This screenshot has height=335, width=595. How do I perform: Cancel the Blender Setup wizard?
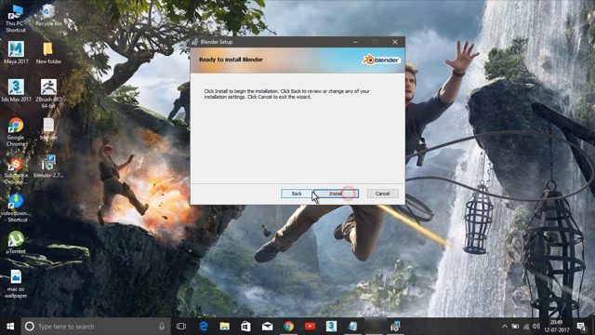click(382, 194)
